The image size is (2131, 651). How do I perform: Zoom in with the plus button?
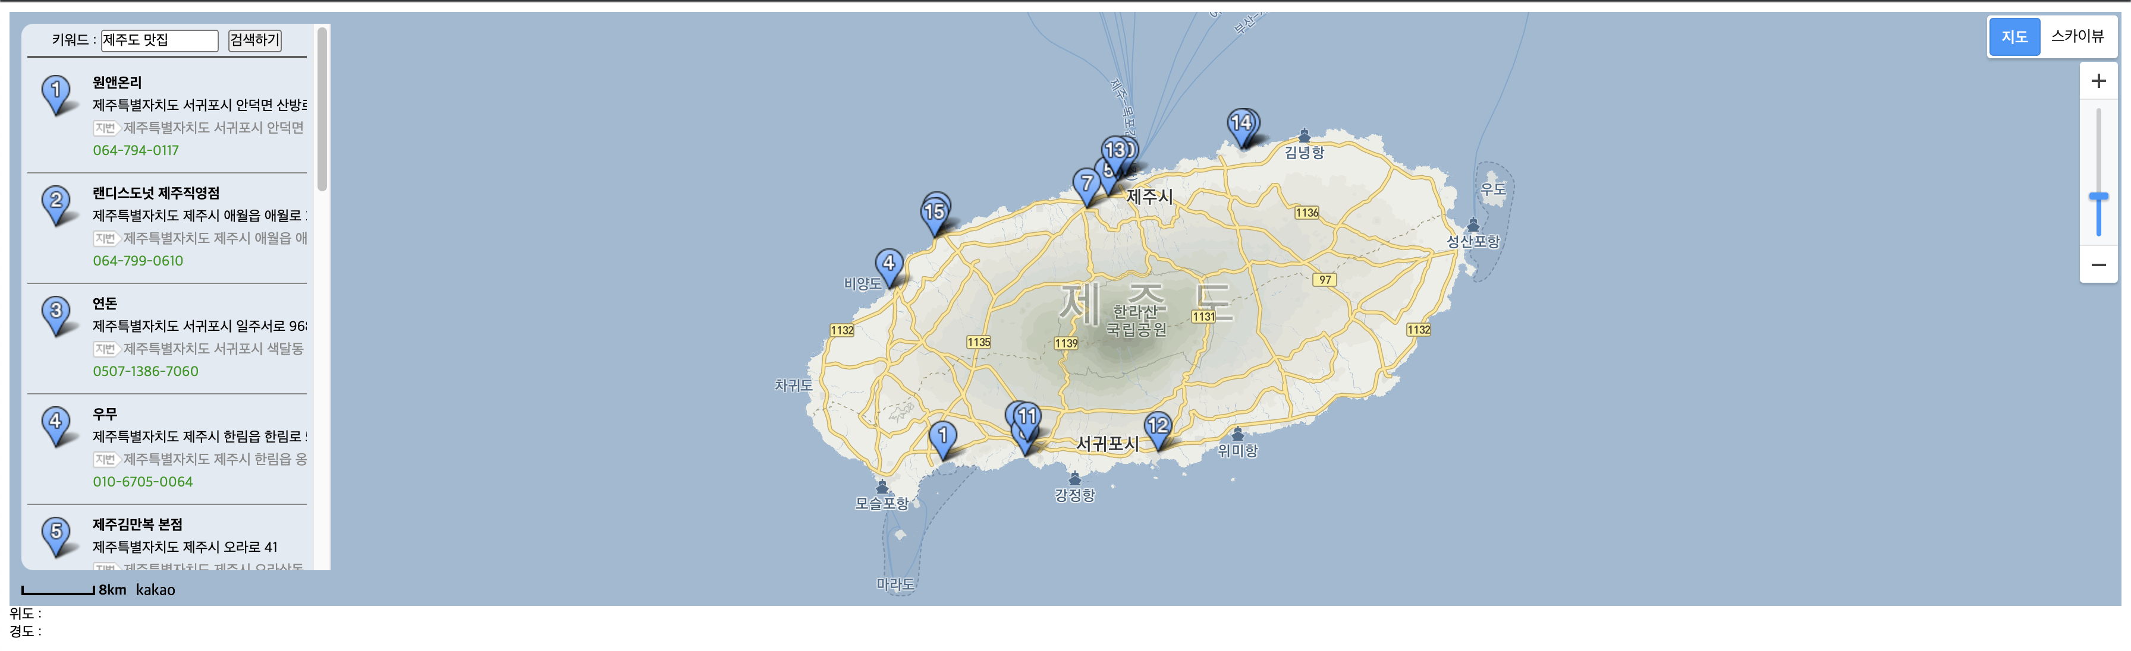coord(2097,81)
